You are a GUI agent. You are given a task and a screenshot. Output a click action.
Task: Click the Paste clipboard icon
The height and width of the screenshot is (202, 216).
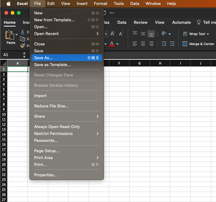coord(10,35)
